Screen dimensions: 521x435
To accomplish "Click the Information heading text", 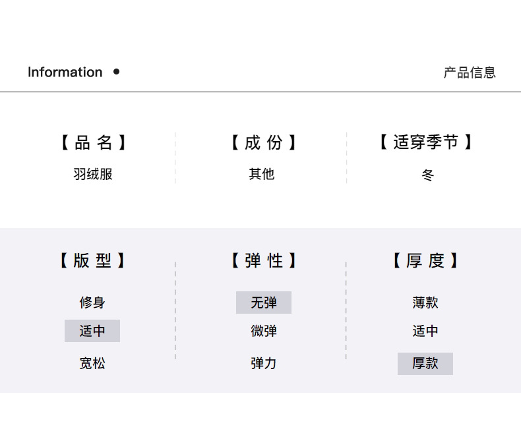I will point(65,72).
